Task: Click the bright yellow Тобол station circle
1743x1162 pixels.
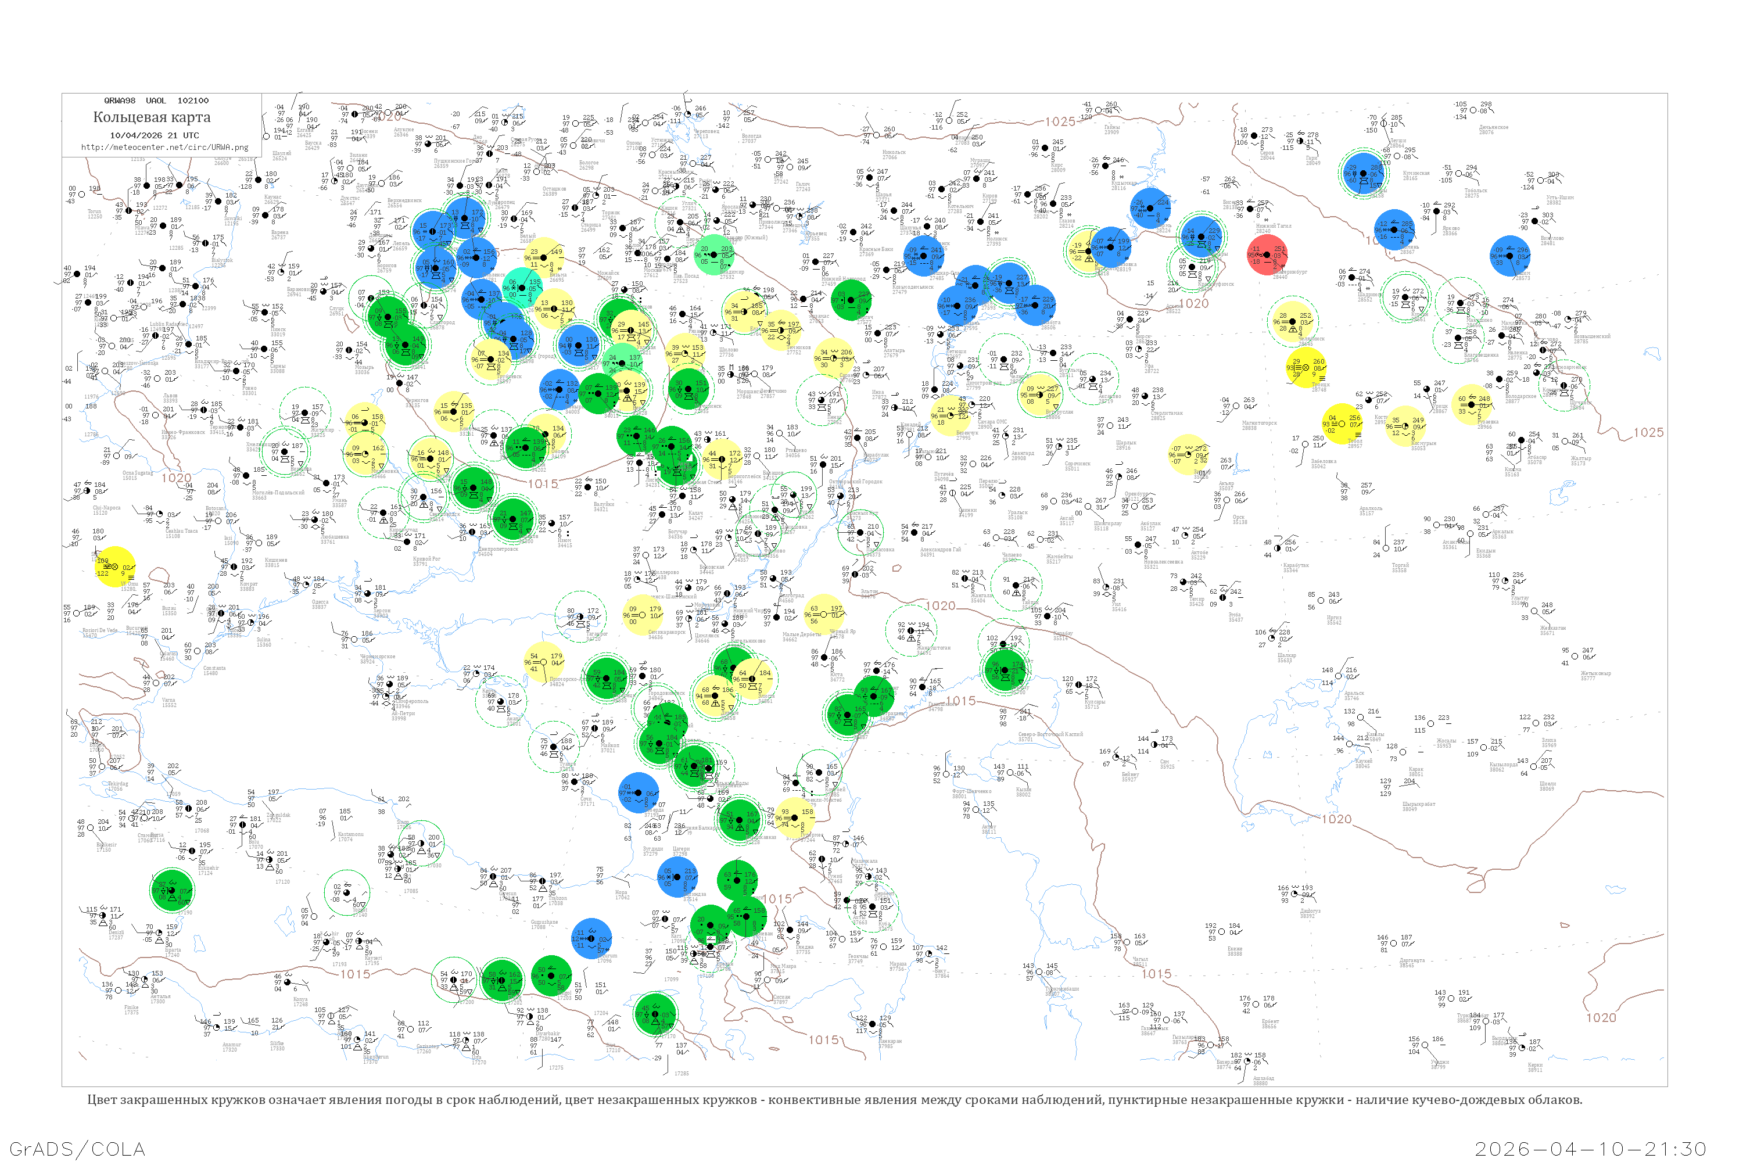Action: pos(1342,423)
